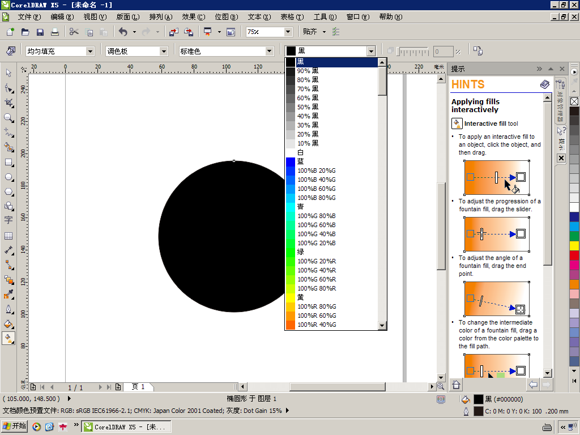Create a new document from toolbar

click(x=10, y=32)
